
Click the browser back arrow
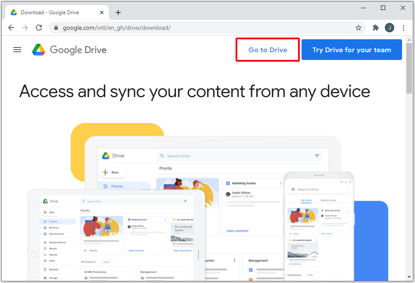11,28
